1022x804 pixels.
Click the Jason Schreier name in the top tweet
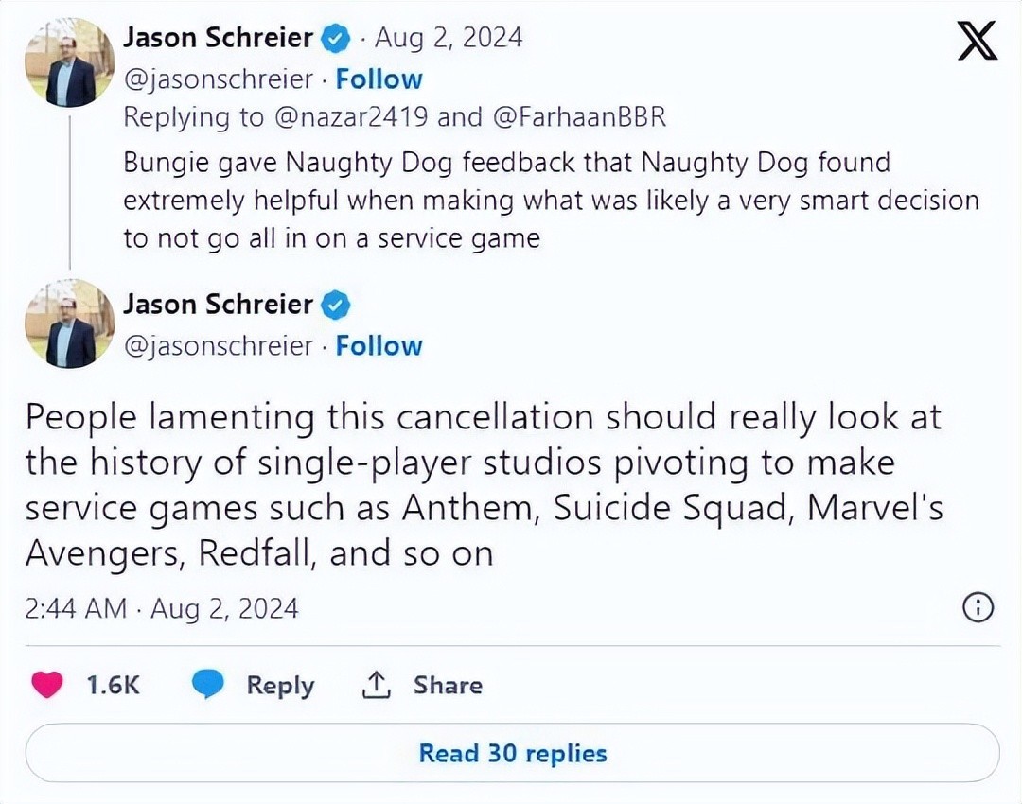[218, 39]
